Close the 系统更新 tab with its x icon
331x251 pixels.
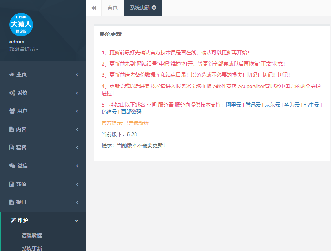click(x=154, y=7)
